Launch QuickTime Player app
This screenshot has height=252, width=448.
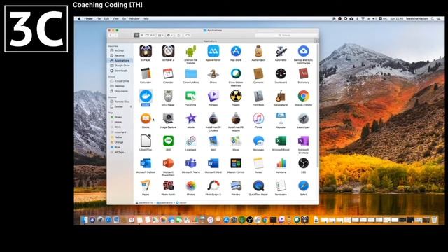pos(258,185)
